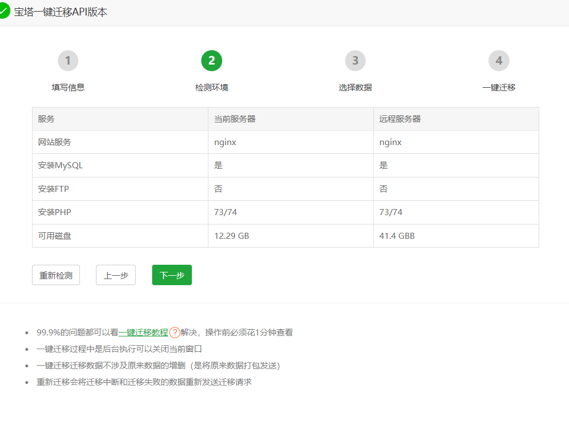This screenshot has width=569, height=428.
Task: Select step 1 circle icon
Action: coord(68,61)
